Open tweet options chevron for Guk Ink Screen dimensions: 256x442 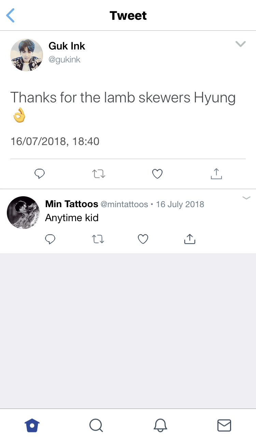point(241,44)
